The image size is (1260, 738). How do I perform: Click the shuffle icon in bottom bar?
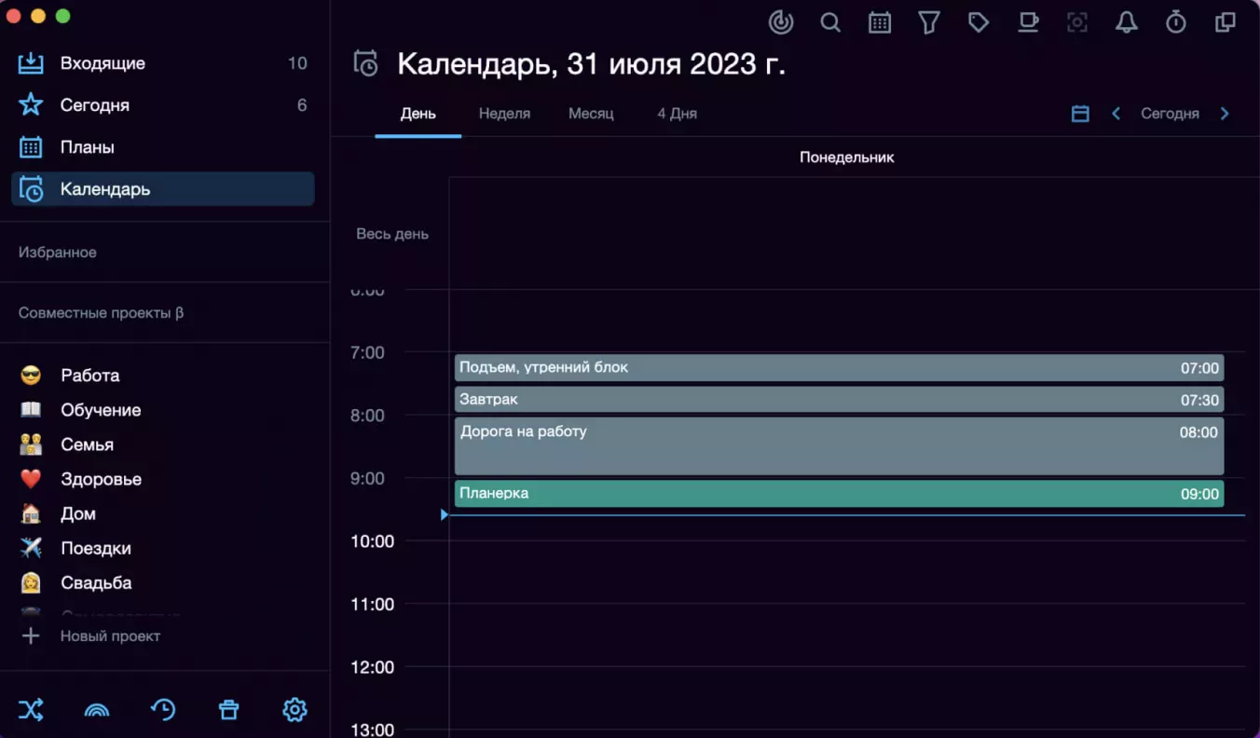pos(31,710)
